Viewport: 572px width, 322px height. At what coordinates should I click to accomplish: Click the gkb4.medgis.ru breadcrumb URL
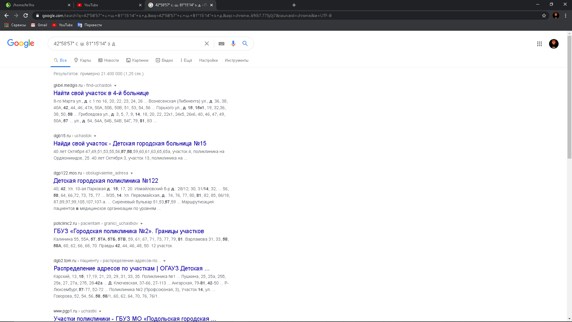coord(83,85)
